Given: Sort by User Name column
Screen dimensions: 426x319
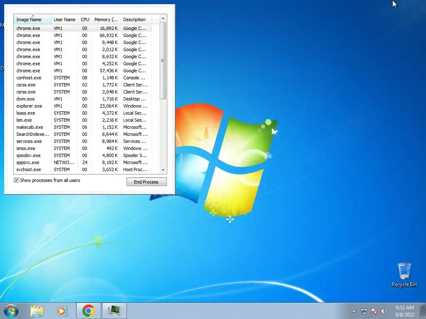Looking at the screenshot, I should (64, 20).
